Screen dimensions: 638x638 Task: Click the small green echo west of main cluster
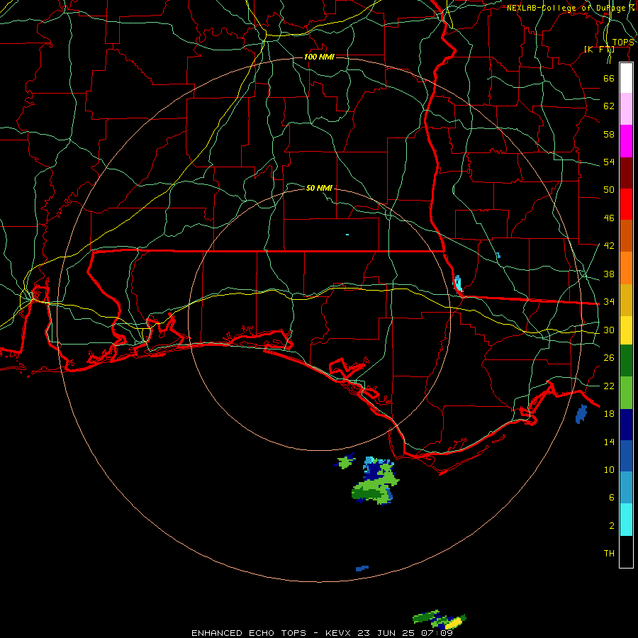(345, 461)
